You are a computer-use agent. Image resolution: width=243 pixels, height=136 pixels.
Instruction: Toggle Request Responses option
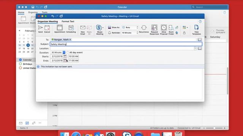(155, 30)
